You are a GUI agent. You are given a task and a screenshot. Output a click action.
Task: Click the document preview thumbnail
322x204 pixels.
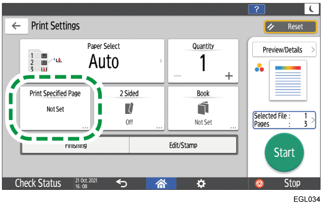click(288, 80)
